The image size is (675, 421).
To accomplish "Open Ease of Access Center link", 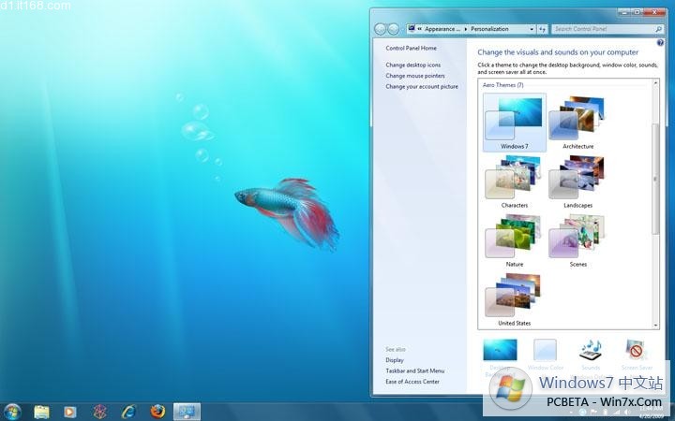I will click(x=412, y=382).
